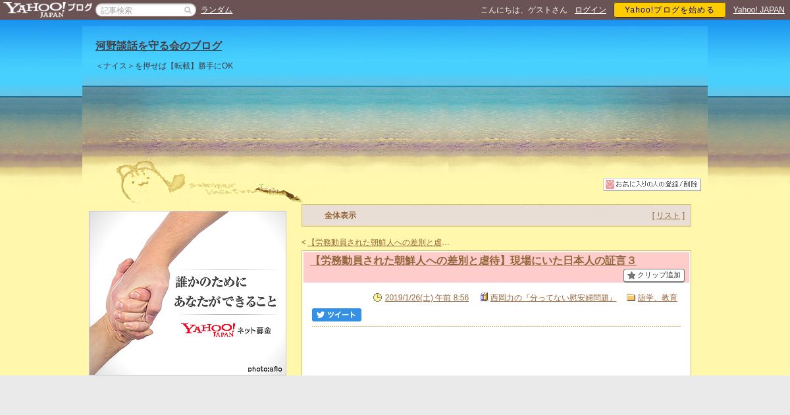Open the category 西岡力の『分ってない慰安婦問題』
This screenshot has width=790, height=415.
(553, 298)
